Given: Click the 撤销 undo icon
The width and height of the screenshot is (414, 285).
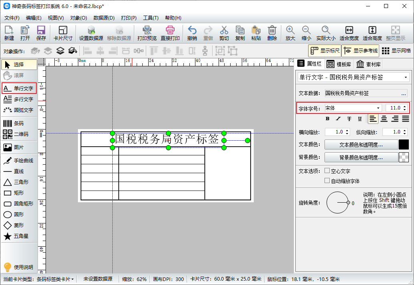Looking at the screenshot, I should point(192,33).
